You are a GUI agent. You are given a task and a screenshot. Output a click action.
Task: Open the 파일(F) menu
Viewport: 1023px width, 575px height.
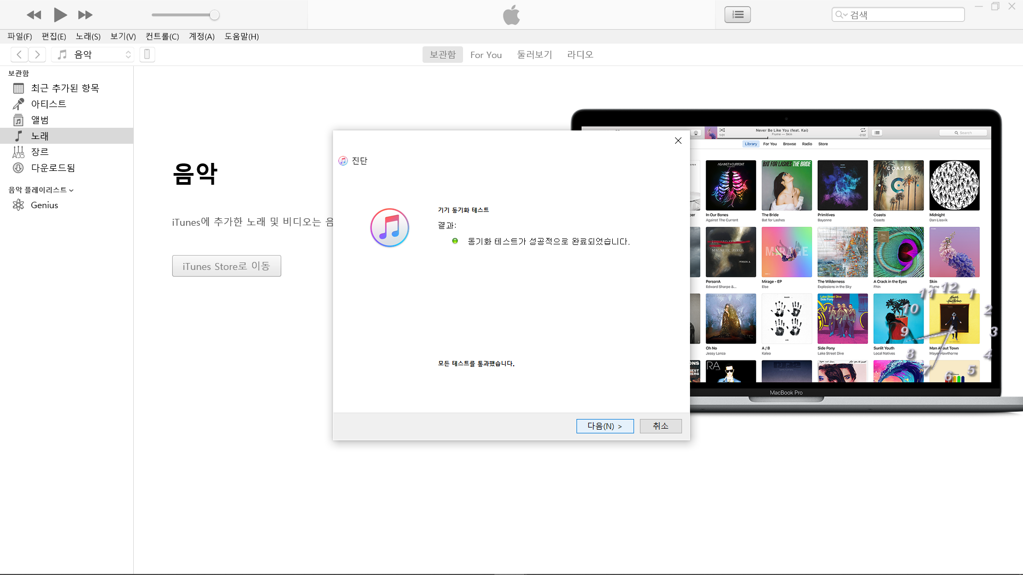coord(20,36)
